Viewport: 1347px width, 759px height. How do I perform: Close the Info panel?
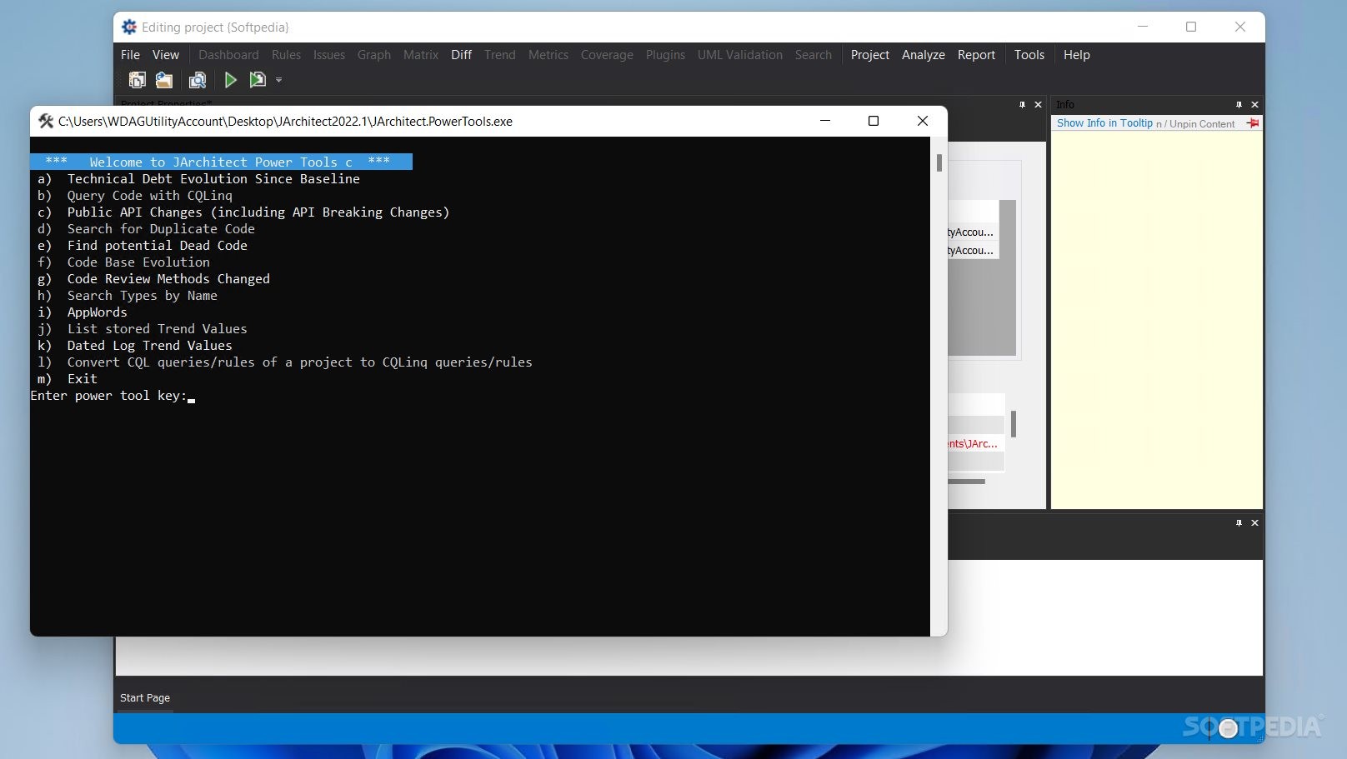click(1254, 104)
